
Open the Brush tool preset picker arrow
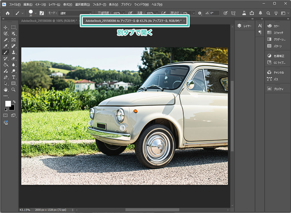[23, 13]
